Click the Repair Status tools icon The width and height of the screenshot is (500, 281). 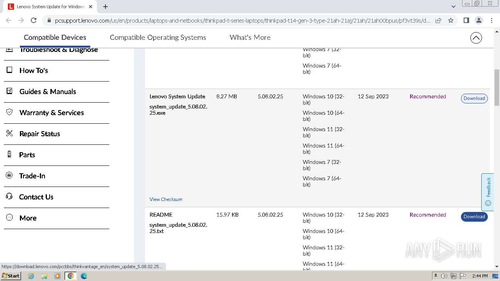click(x=9, y=133)
